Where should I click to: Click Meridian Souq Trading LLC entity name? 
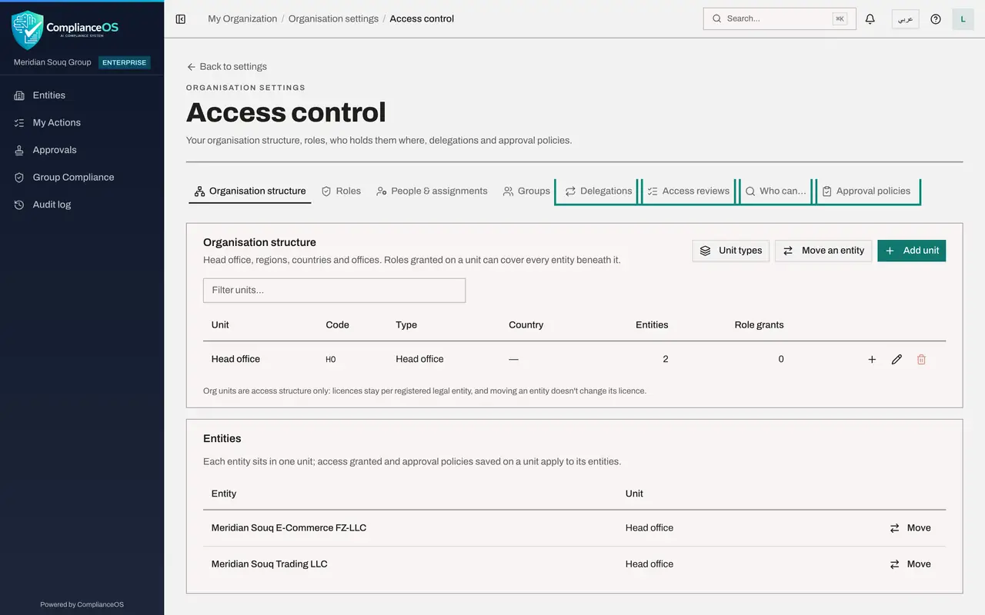click(269, 564)
